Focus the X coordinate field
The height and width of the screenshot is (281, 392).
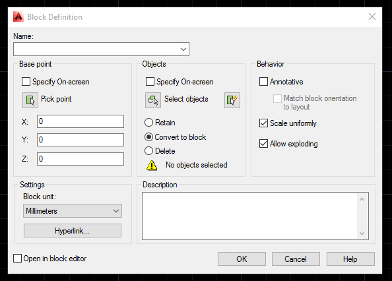[81, 121]
